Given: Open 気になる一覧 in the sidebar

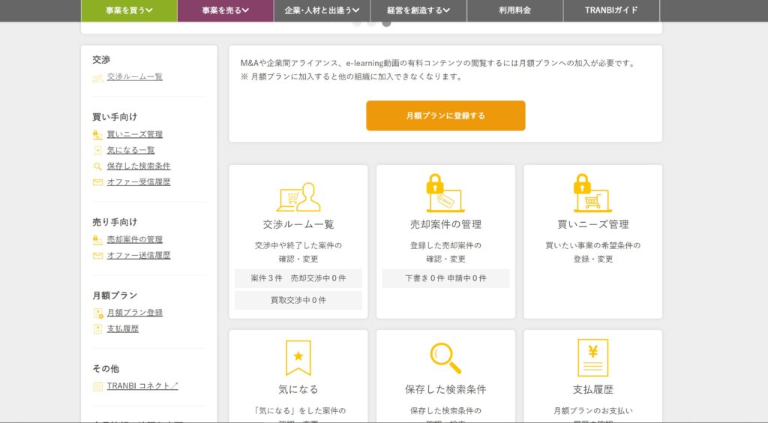Looking at the screenshot, I should pyautogui.click(x=130, y=150).
